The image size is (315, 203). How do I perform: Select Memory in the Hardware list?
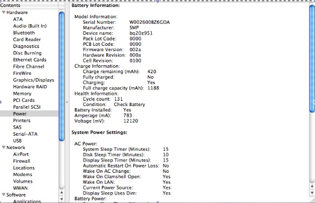[22, 94]
